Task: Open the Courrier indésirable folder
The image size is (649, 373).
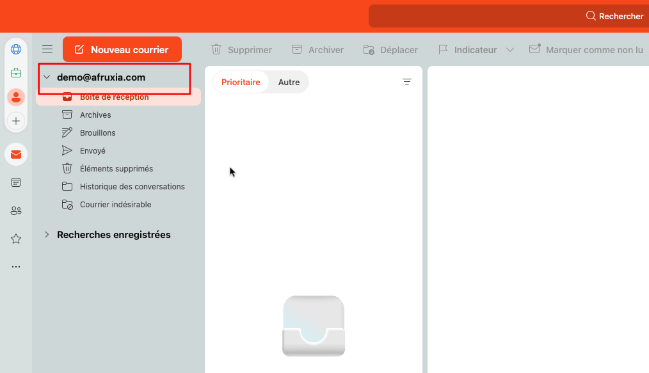Action: (x=115, y=205)
